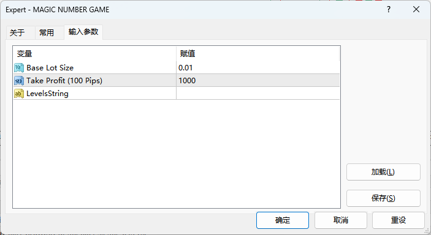Screen dimensions: 431x235
Task: Click the Take Profit integer-type icon
Action: (19, 80)
